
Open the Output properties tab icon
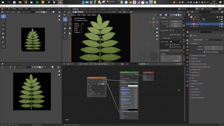[x=187, y=43]
